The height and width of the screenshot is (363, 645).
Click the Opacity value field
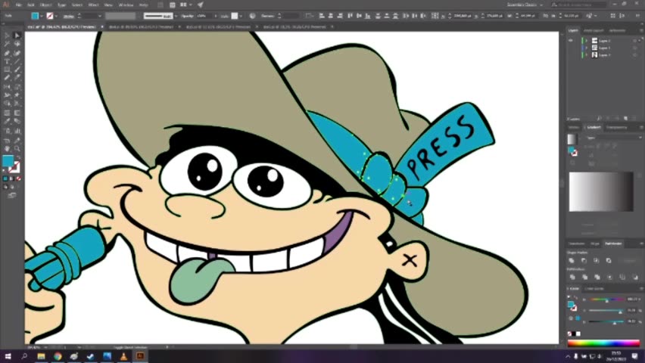click(203, 16)
